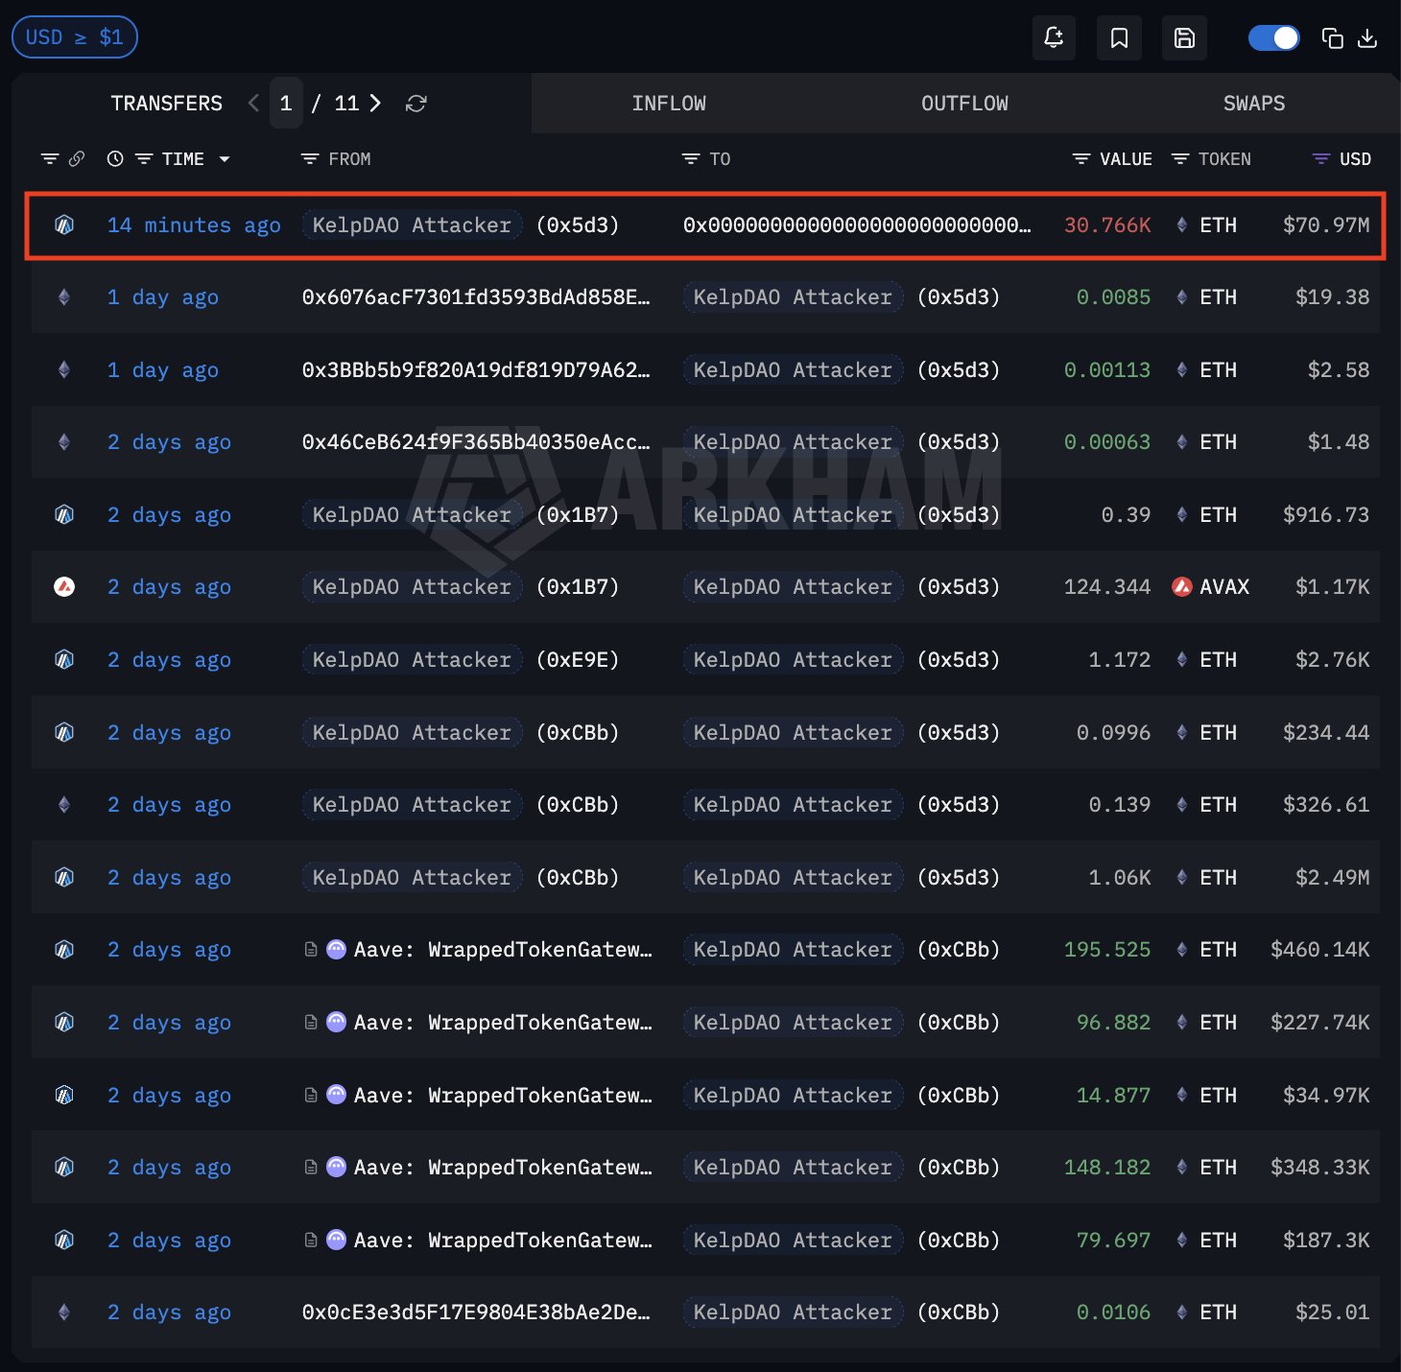1401x1372 pixels.
Task: Switch the blue toggle off
Action: pos(1273,36)
